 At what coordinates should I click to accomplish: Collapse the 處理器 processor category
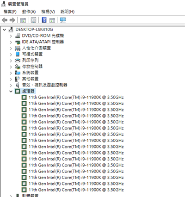click(x=11, y=91)
